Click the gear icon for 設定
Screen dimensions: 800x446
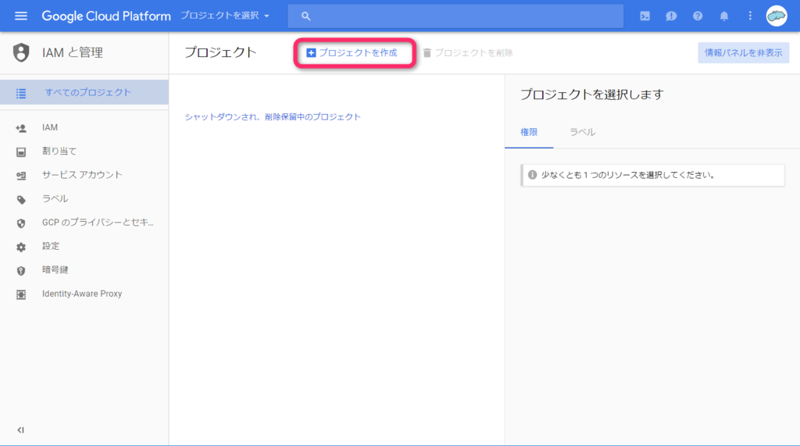tap(21, 247)
